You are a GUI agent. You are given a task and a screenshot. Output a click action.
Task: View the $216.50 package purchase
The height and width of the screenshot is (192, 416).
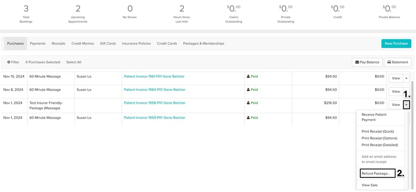pyautogui.click(x=396, y=105)
